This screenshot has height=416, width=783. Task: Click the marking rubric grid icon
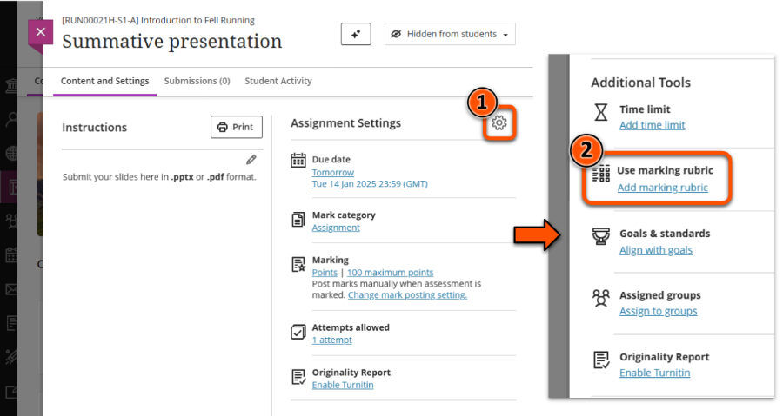click(x=600, y=174)
